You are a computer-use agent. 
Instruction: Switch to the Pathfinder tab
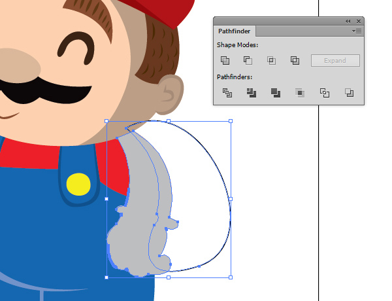(x=235, y=31)
